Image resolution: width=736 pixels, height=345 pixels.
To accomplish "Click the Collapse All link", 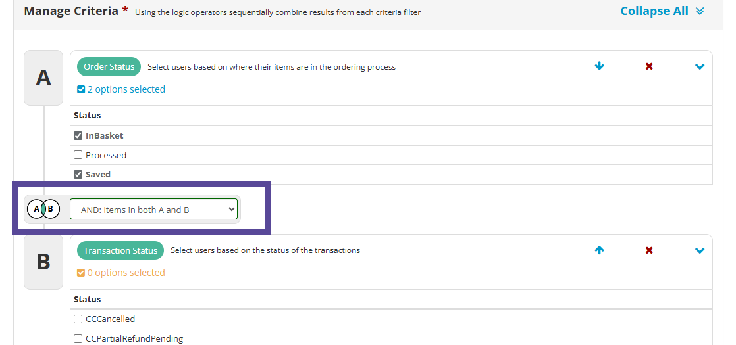I will pos(662,11).
